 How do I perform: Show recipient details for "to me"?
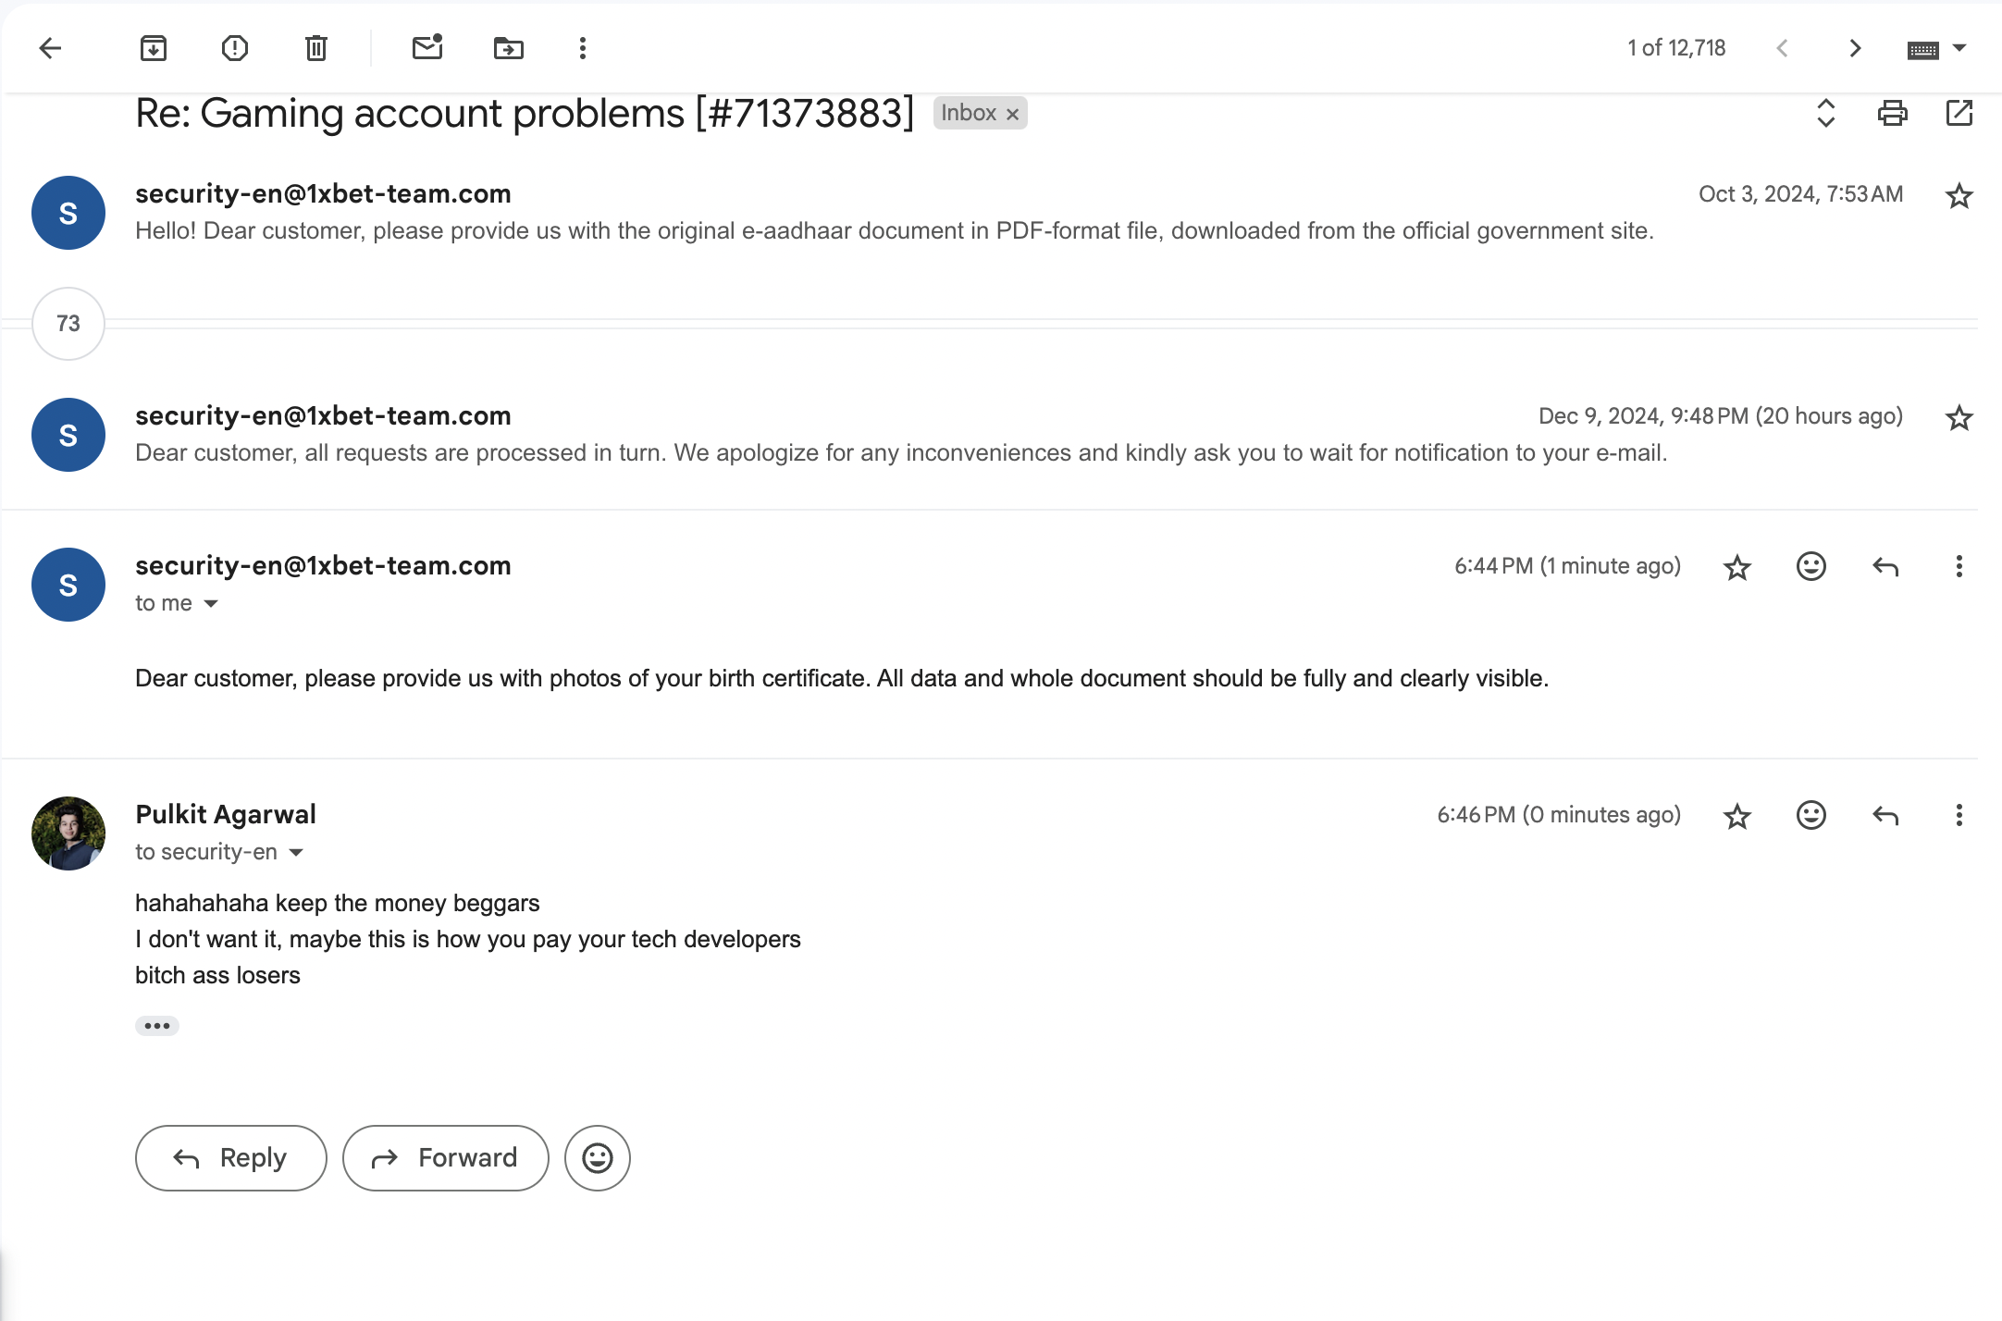[x=211, y=604]
